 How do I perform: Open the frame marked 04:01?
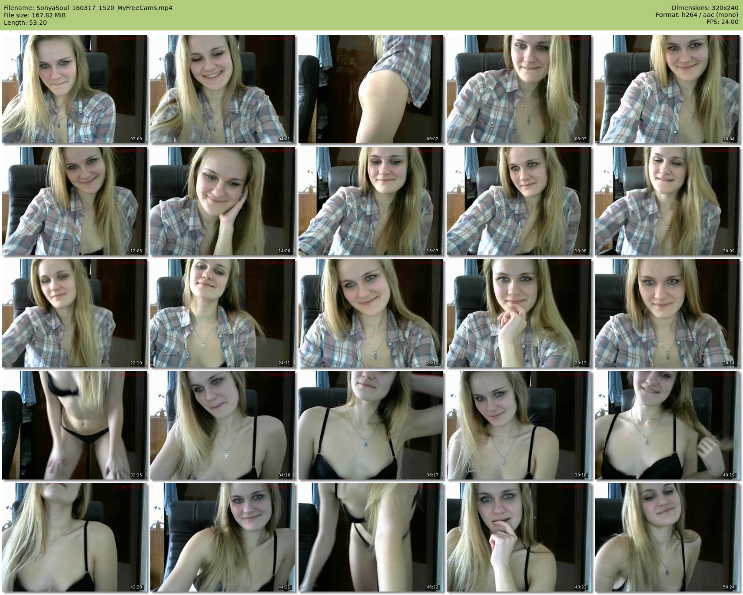coord(222,89)
